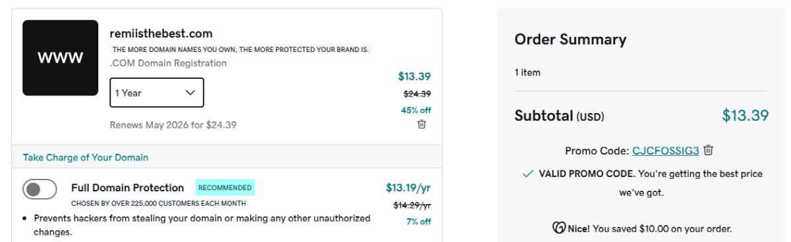The image size is (791, 242).
Task: Click the Take Charge of Your Domain header
Action: tap(86, 158)
